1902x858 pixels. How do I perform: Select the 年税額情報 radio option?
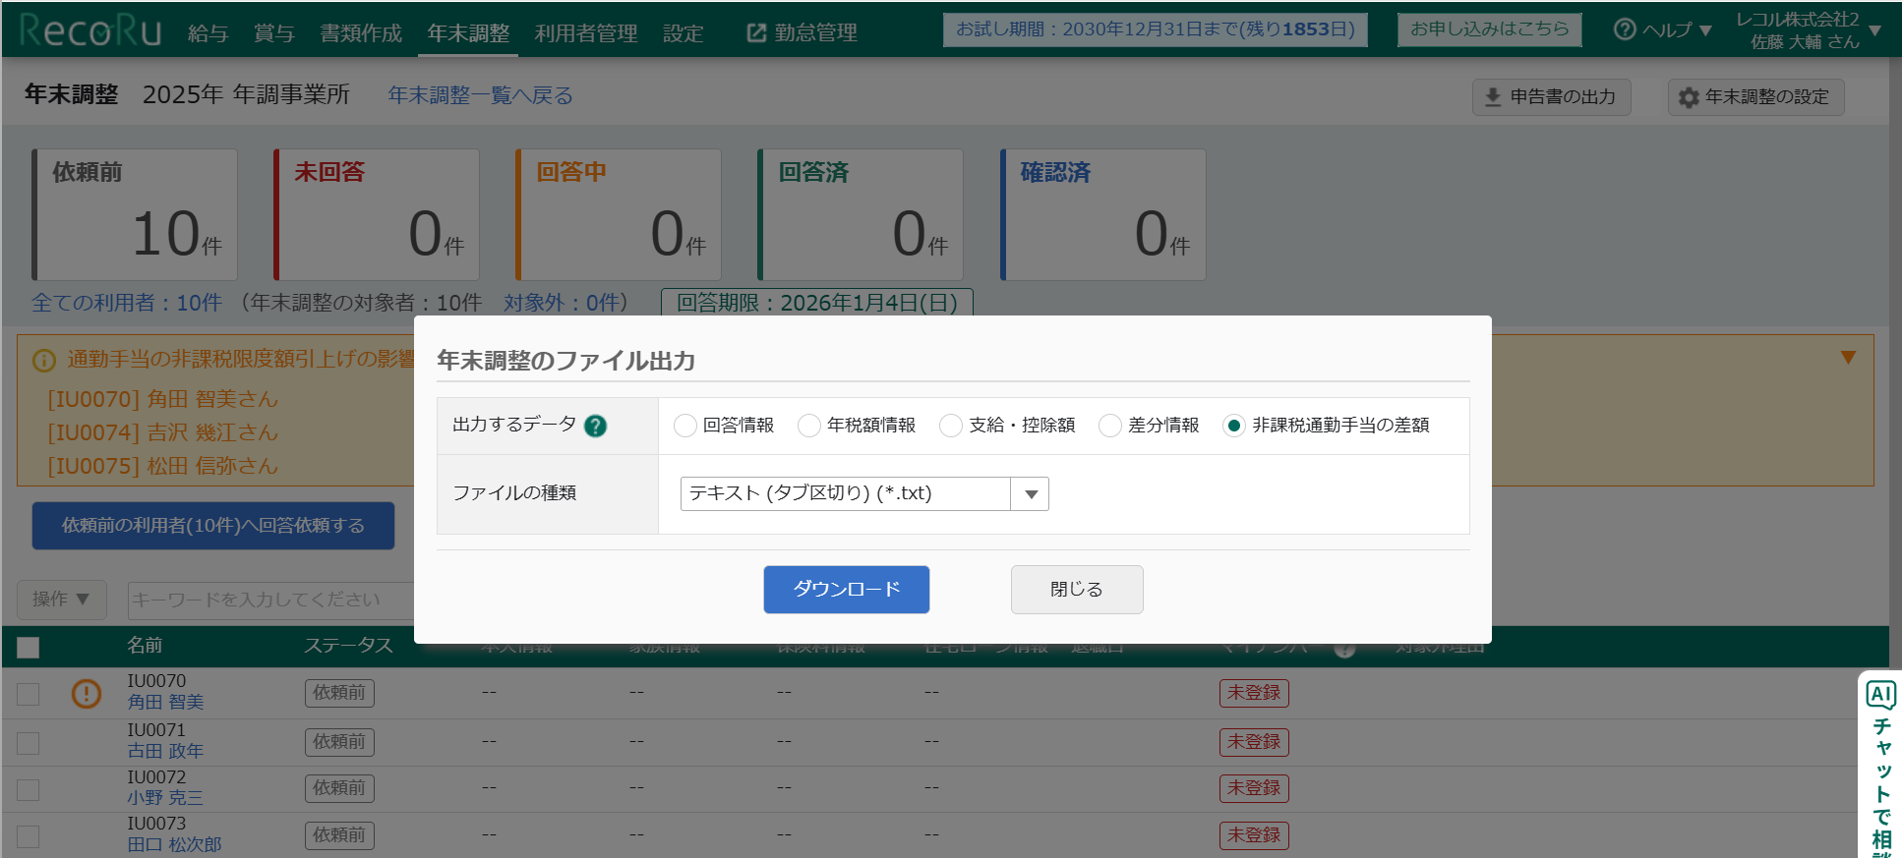809,426
